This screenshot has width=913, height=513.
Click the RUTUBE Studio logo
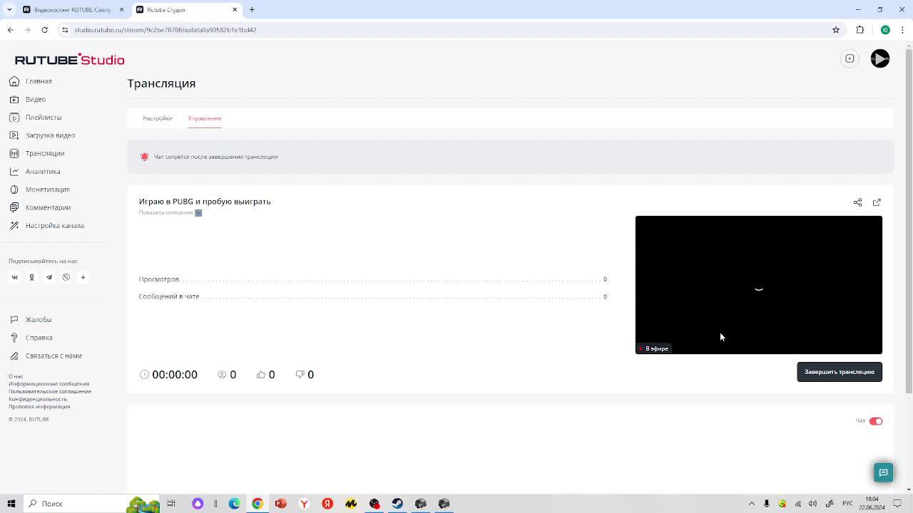click(69, 59)
